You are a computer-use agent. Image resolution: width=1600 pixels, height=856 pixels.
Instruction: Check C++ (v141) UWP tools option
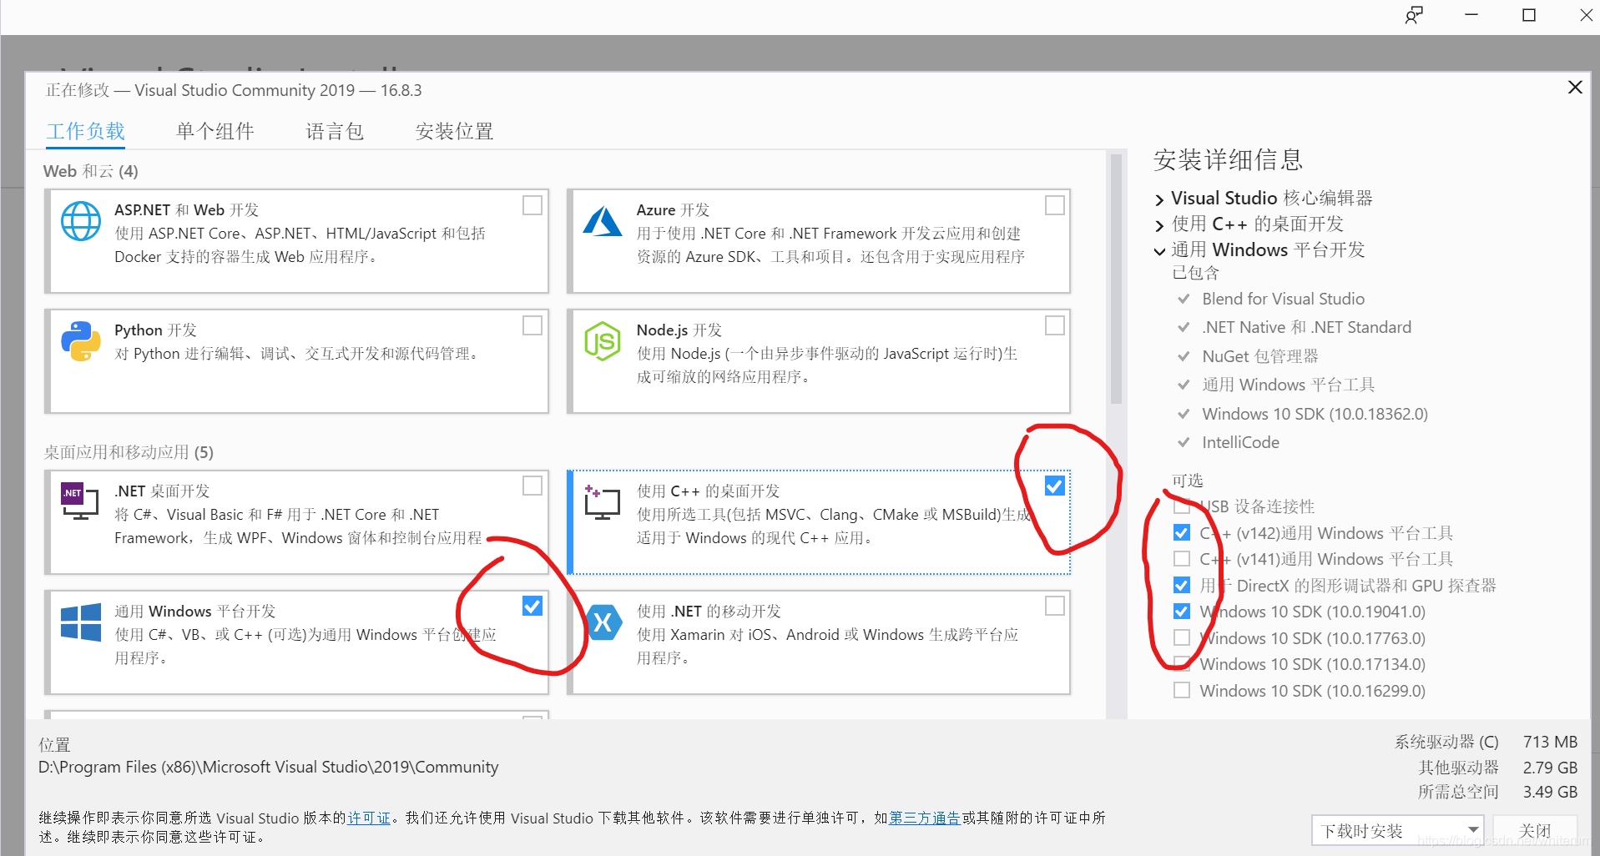(x=1182, y=559)
